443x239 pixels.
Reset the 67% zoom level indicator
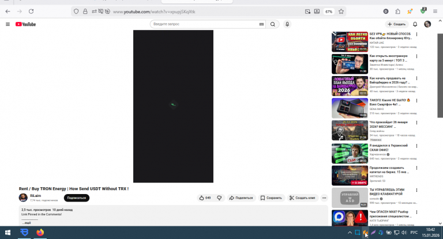(x=329, y=12)
